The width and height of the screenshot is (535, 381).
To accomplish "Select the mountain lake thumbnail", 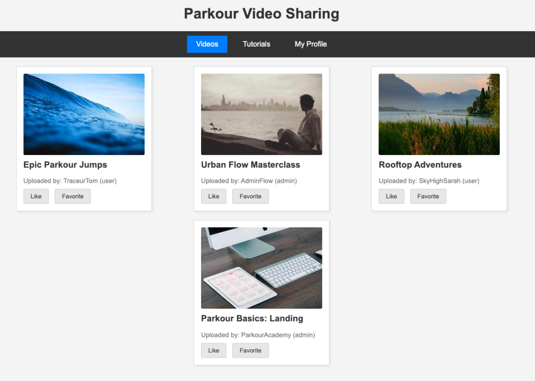I will coord(439,114).
